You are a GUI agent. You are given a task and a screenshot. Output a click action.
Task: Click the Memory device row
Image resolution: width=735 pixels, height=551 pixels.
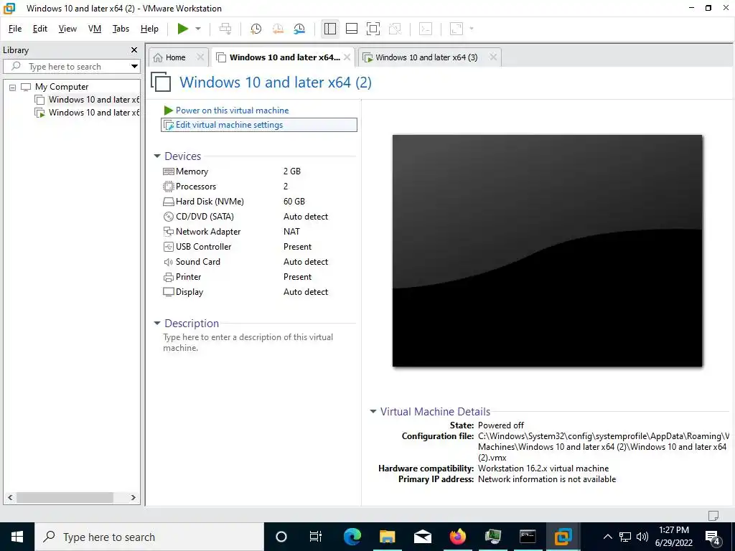[x=258, y=171]
